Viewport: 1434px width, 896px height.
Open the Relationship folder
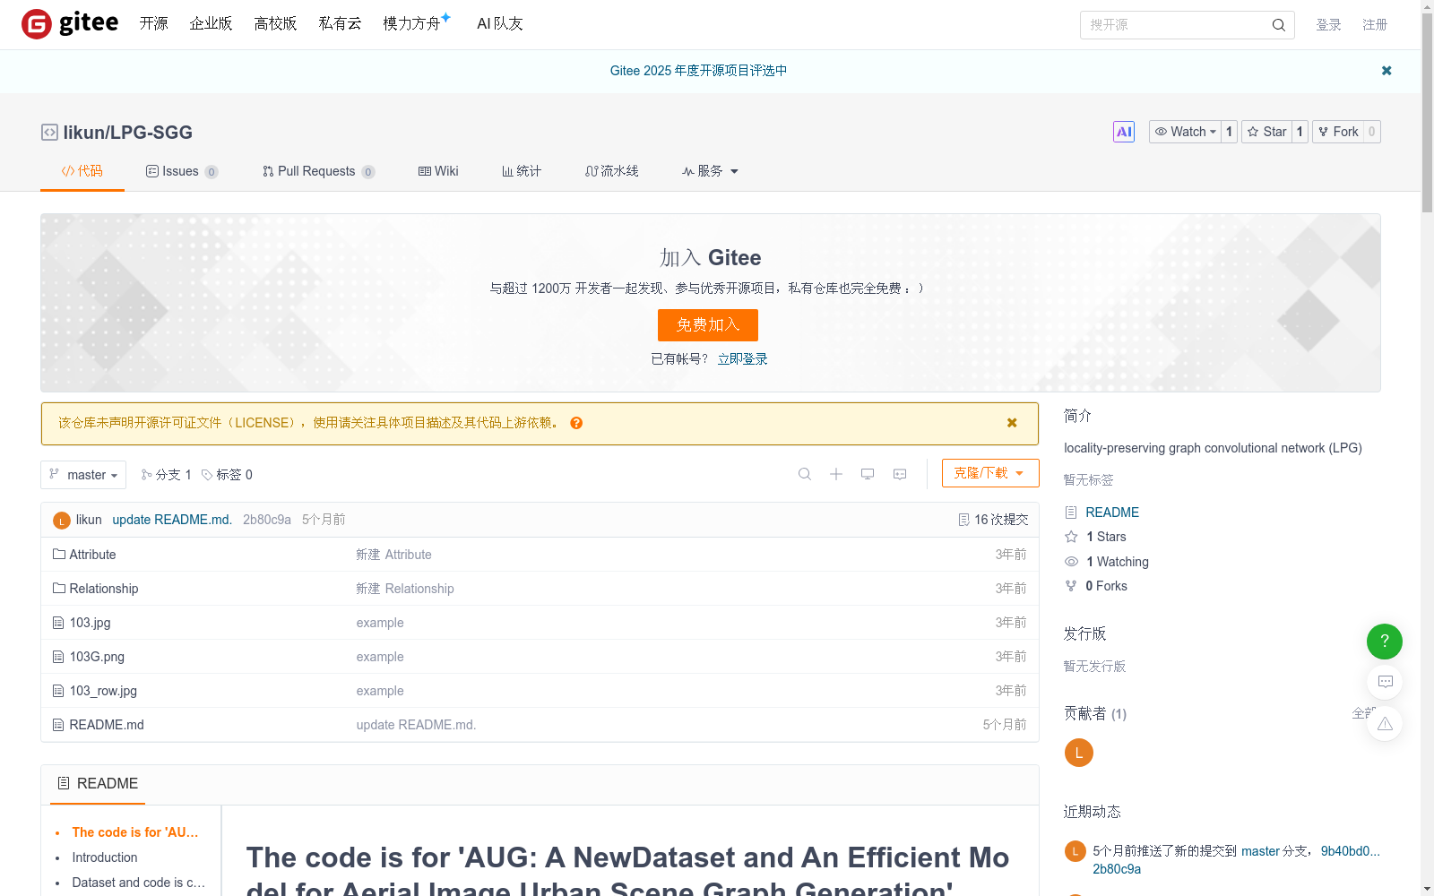(104, 589)
